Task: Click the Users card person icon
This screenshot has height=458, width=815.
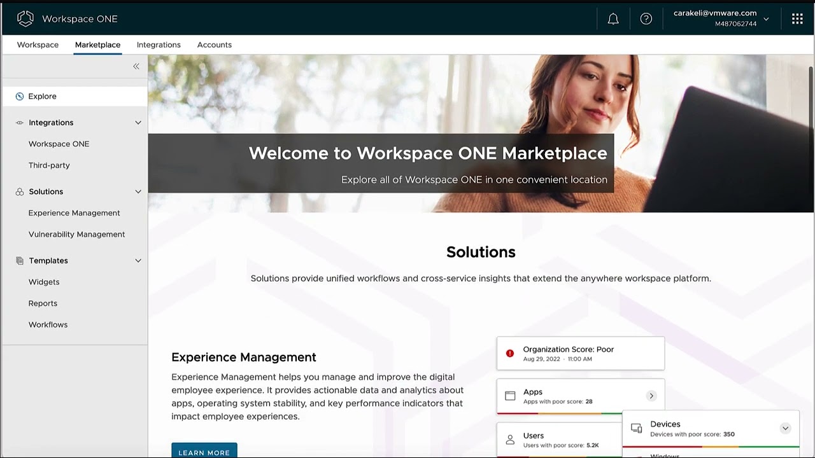Action: (510, 440)
